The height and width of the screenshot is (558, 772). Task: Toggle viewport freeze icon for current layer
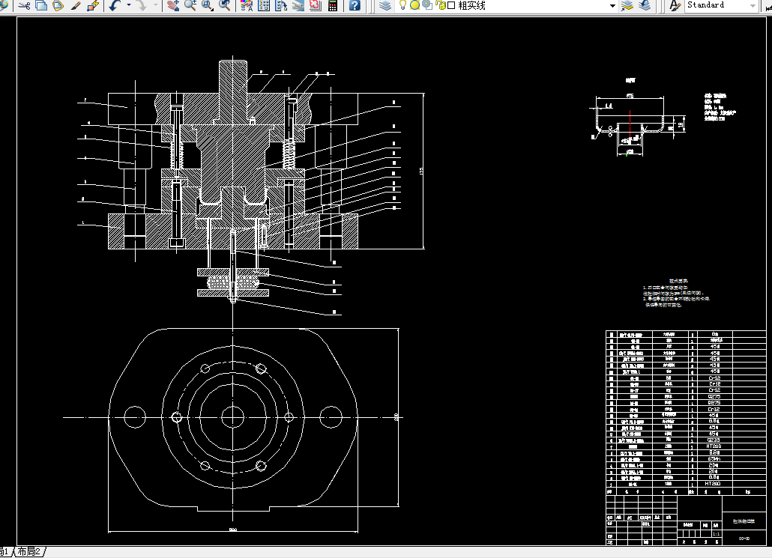tap(427, 5)
